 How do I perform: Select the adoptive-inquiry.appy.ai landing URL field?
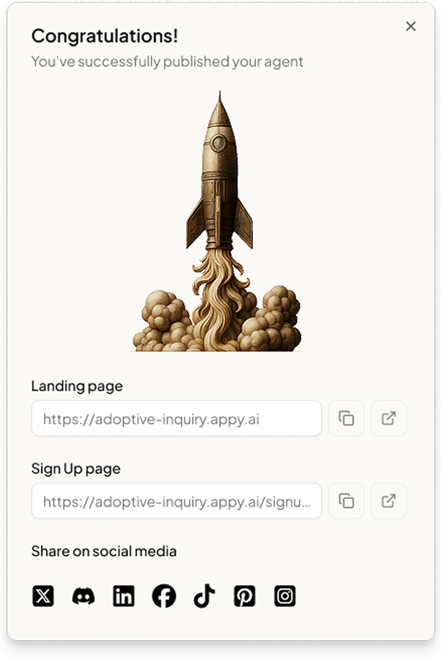click(x=176, y=418)
